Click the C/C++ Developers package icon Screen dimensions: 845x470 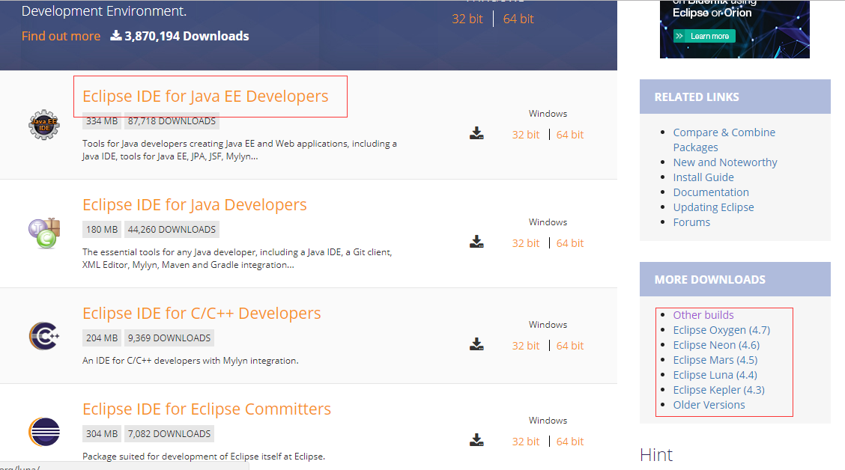[44, 336]
